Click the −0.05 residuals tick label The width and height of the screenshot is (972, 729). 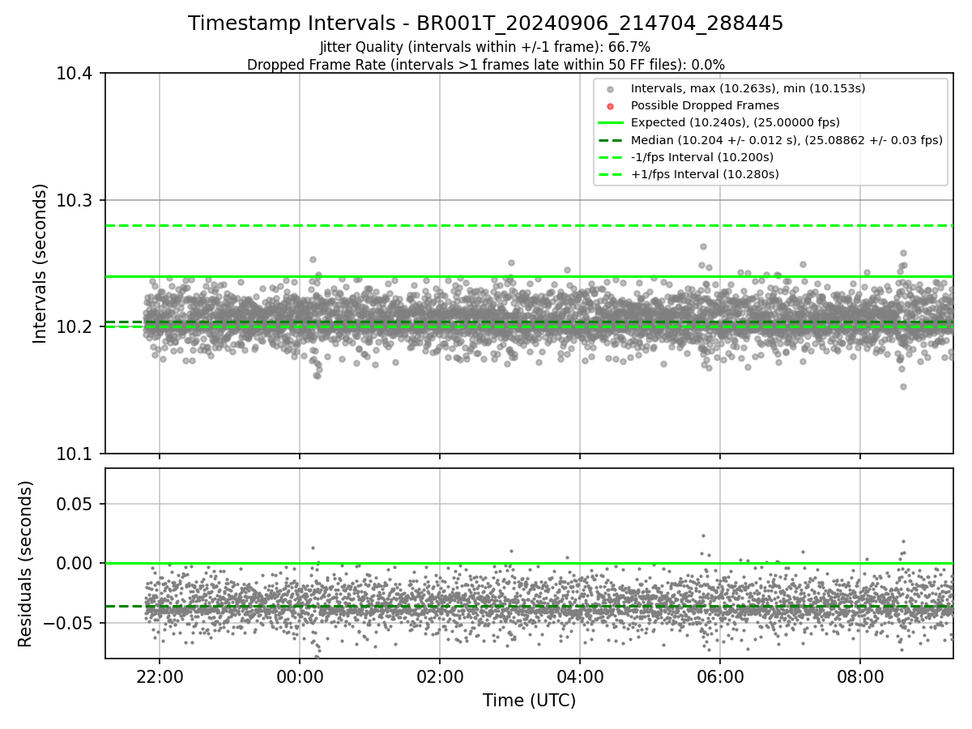pyautogui.click(x=68, y=623)
